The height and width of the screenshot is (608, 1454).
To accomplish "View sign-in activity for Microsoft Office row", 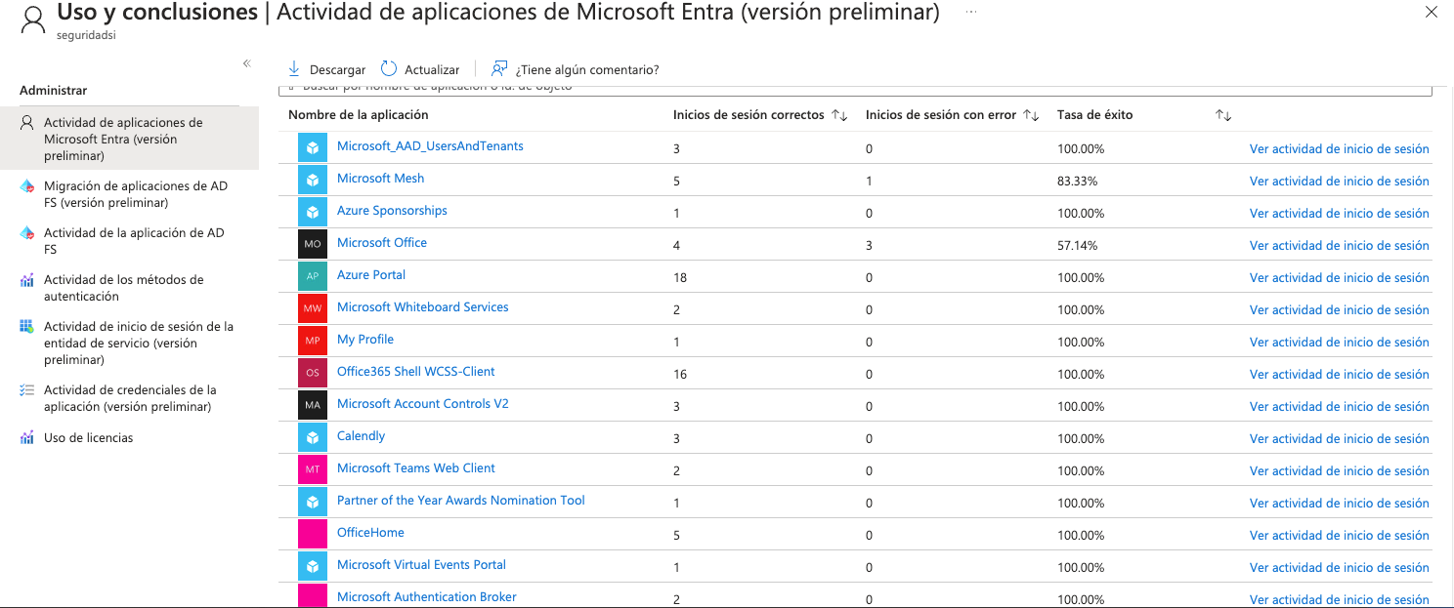I will coord(1339,245).
